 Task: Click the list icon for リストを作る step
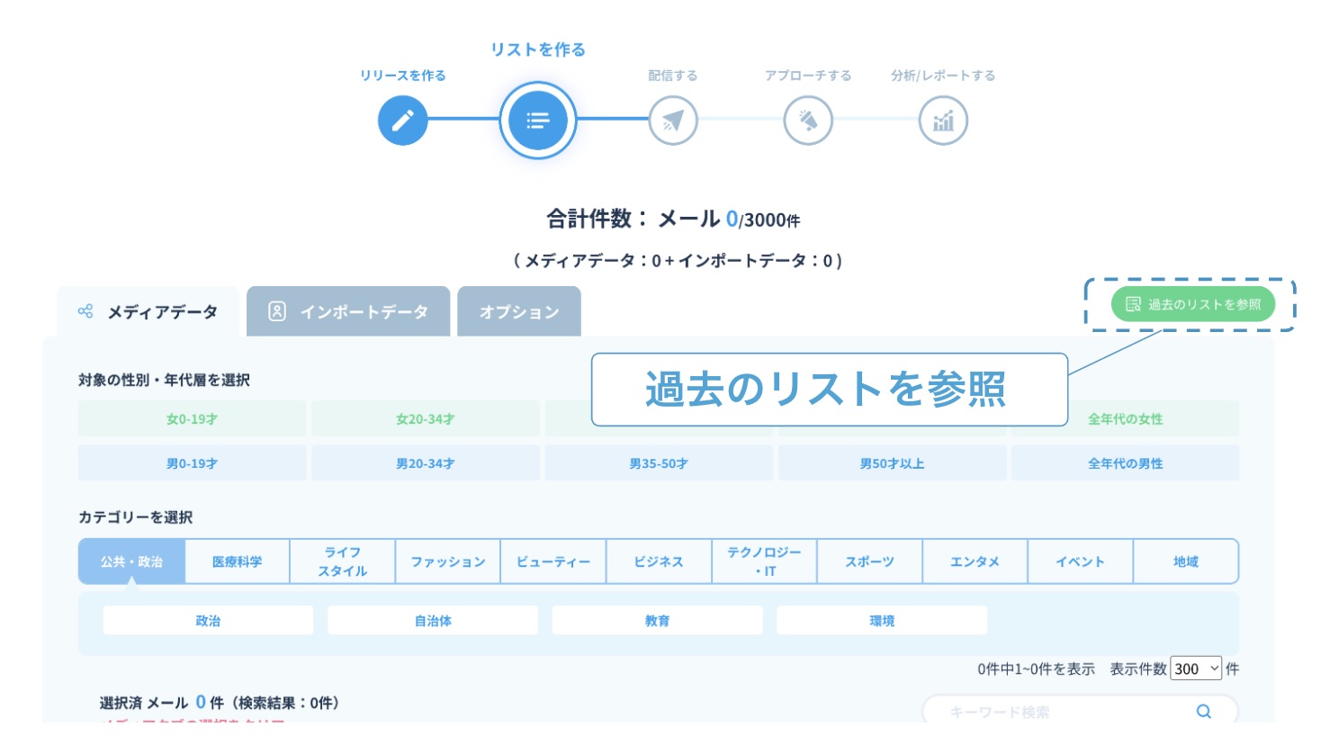pos(537,121)
